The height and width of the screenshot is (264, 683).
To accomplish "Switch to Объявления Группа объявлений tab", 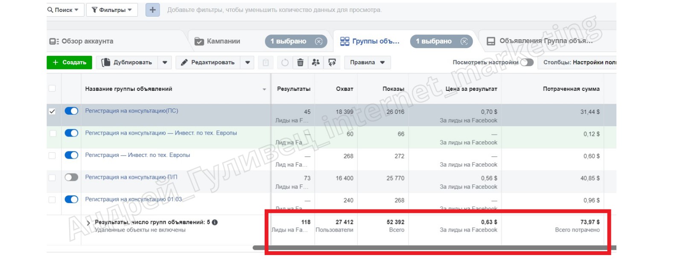I will pos(540,41).
